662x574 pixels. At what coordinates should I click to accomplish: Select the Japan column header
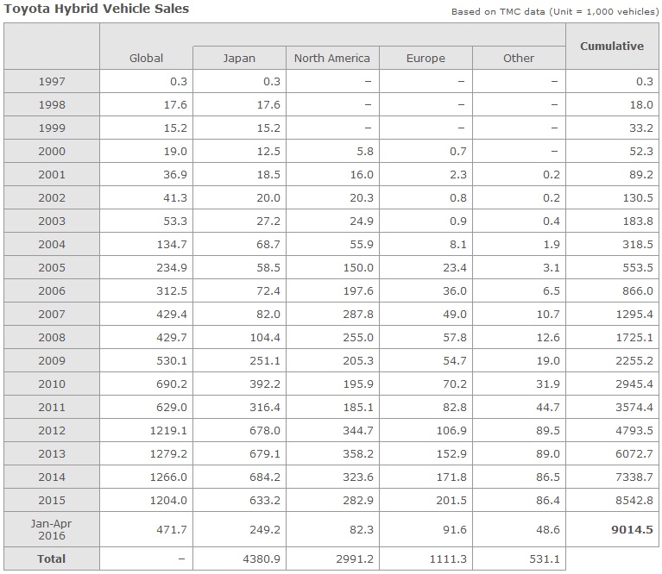tap(239, 58)
